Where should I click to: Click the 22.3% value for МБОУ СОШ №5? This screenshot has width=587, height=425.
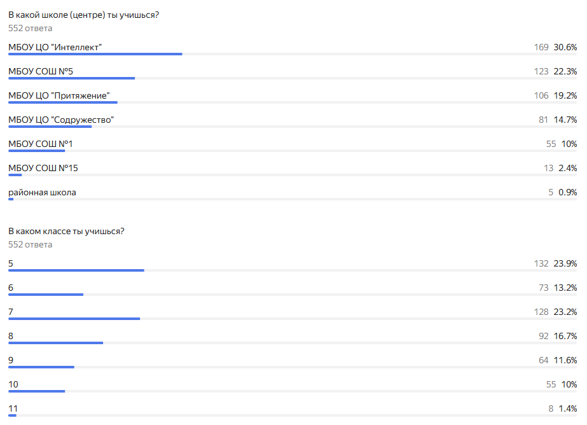coord(565,71)
